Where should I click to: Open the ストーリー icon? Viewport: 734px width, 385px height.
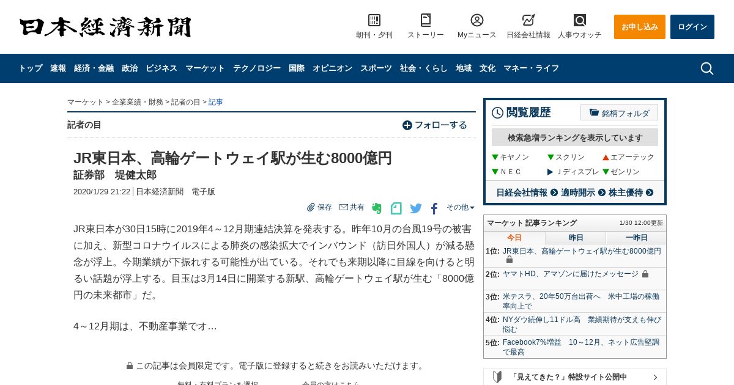pyautogui.click(x=426, y=20)
